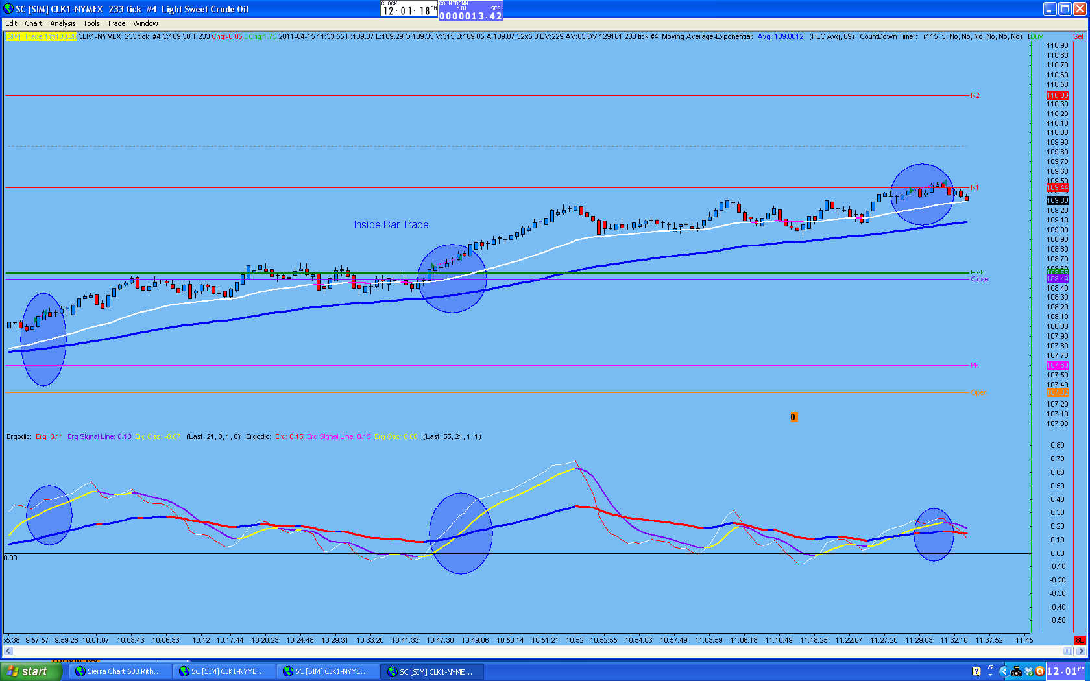
Task: Click the 'Inside Bar Trade' chart annotation
Action: [x=391, y=224]
